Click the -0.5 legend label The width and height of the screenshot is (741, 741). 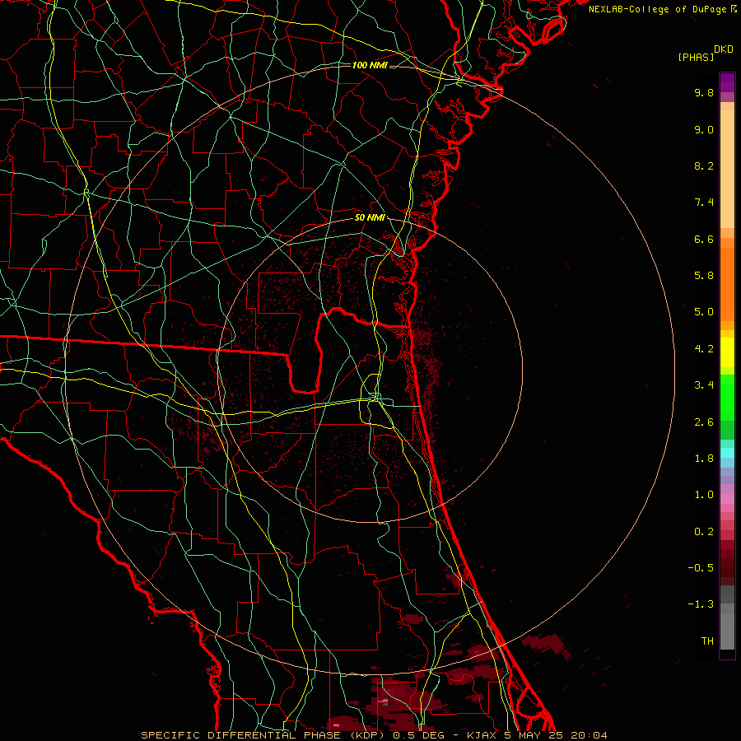click(x=701, y=568)
